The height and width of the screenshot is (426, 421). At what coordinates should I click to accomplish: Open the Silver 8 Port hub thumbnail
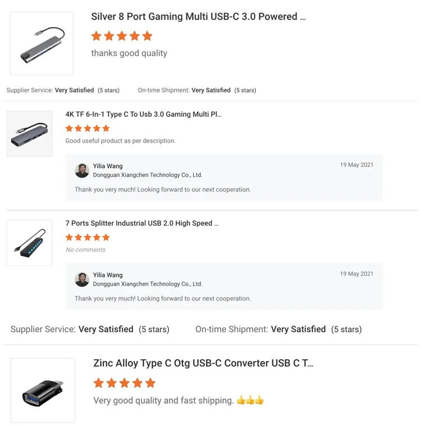(x=42, y=43)
